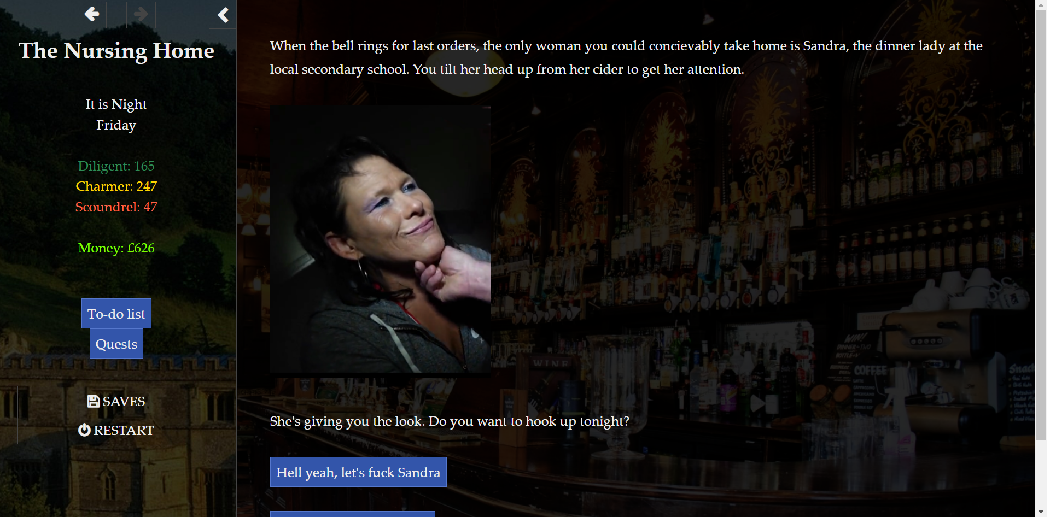Click the Scoundrel 47 stat

(x=116, y=207)
